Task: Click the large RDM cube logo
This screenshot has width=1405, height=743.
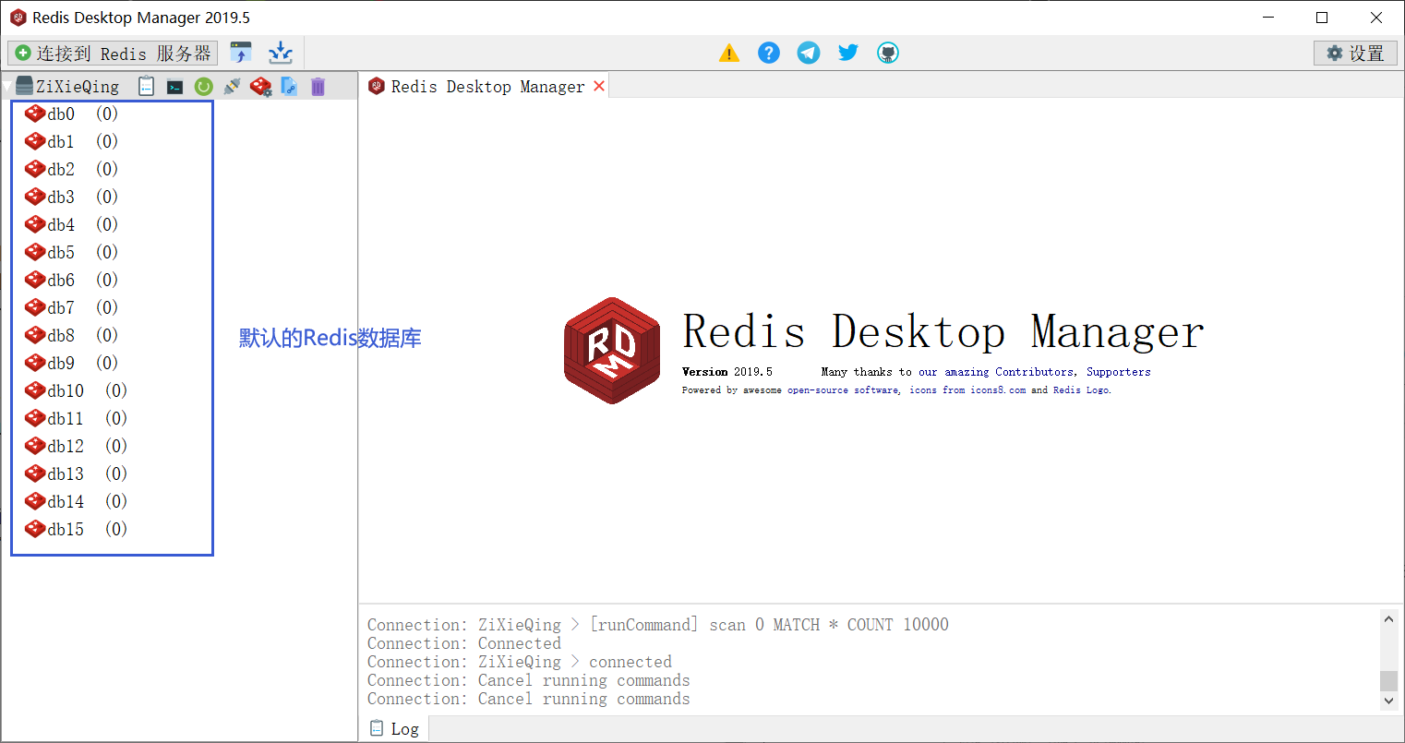Action: [612, 350]
